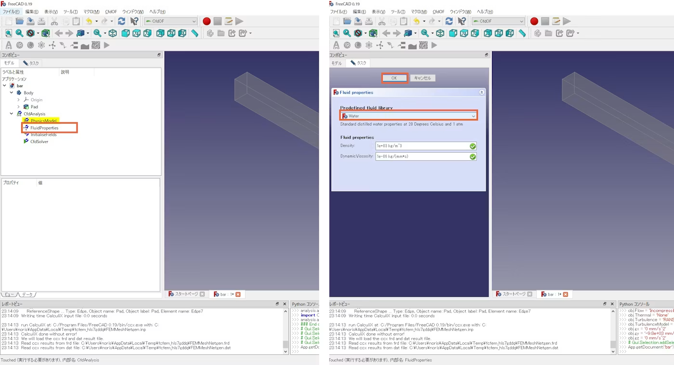Screen dimensions: 674x365
Task: Open the CfdOF workbench selector in right window
Action: pos(498,21)
